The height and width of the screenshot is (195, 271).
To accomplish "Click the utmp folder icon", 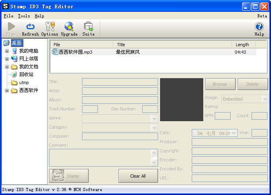I will coord(14,82).
